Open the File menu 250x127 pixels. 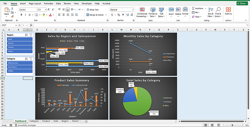5,3
